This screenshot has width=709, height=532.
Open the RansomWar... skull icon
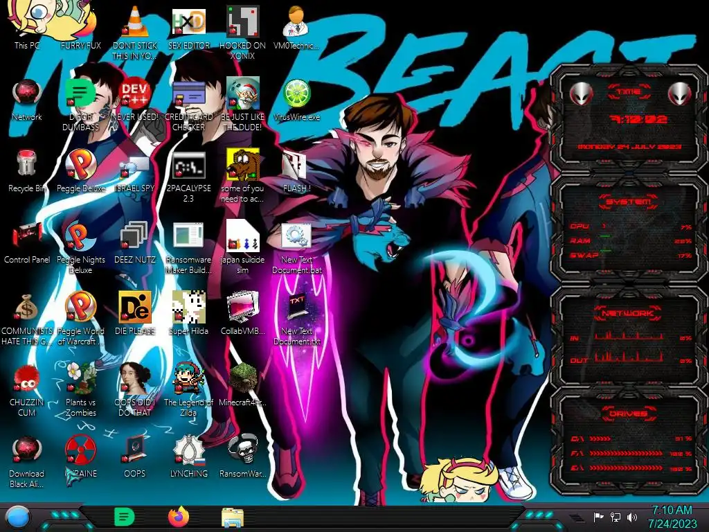[x=242, y=457]
